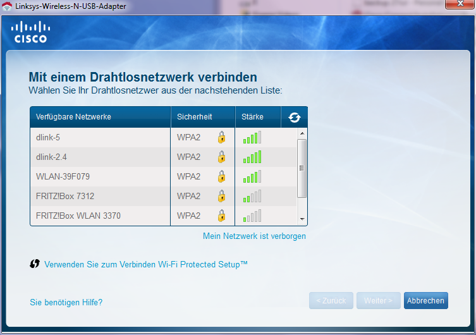Click WPA2 security cell of WLAN-39F079
476x335 pixels.
[202, 176]
